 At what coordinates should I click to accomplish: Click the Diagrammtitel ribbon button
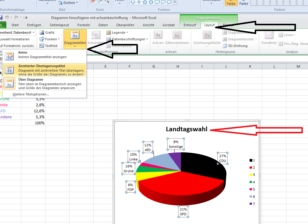(75, 39)
